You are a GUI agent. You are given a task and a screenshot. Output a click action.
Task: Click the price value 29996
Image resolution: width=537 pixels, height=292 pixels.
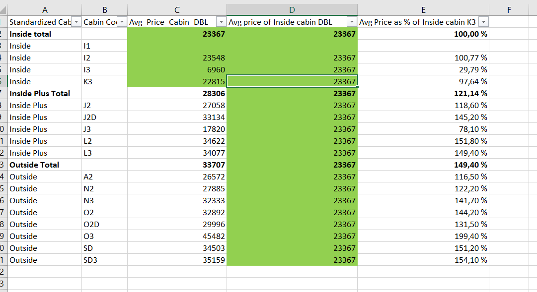click(x=214, y=224)
